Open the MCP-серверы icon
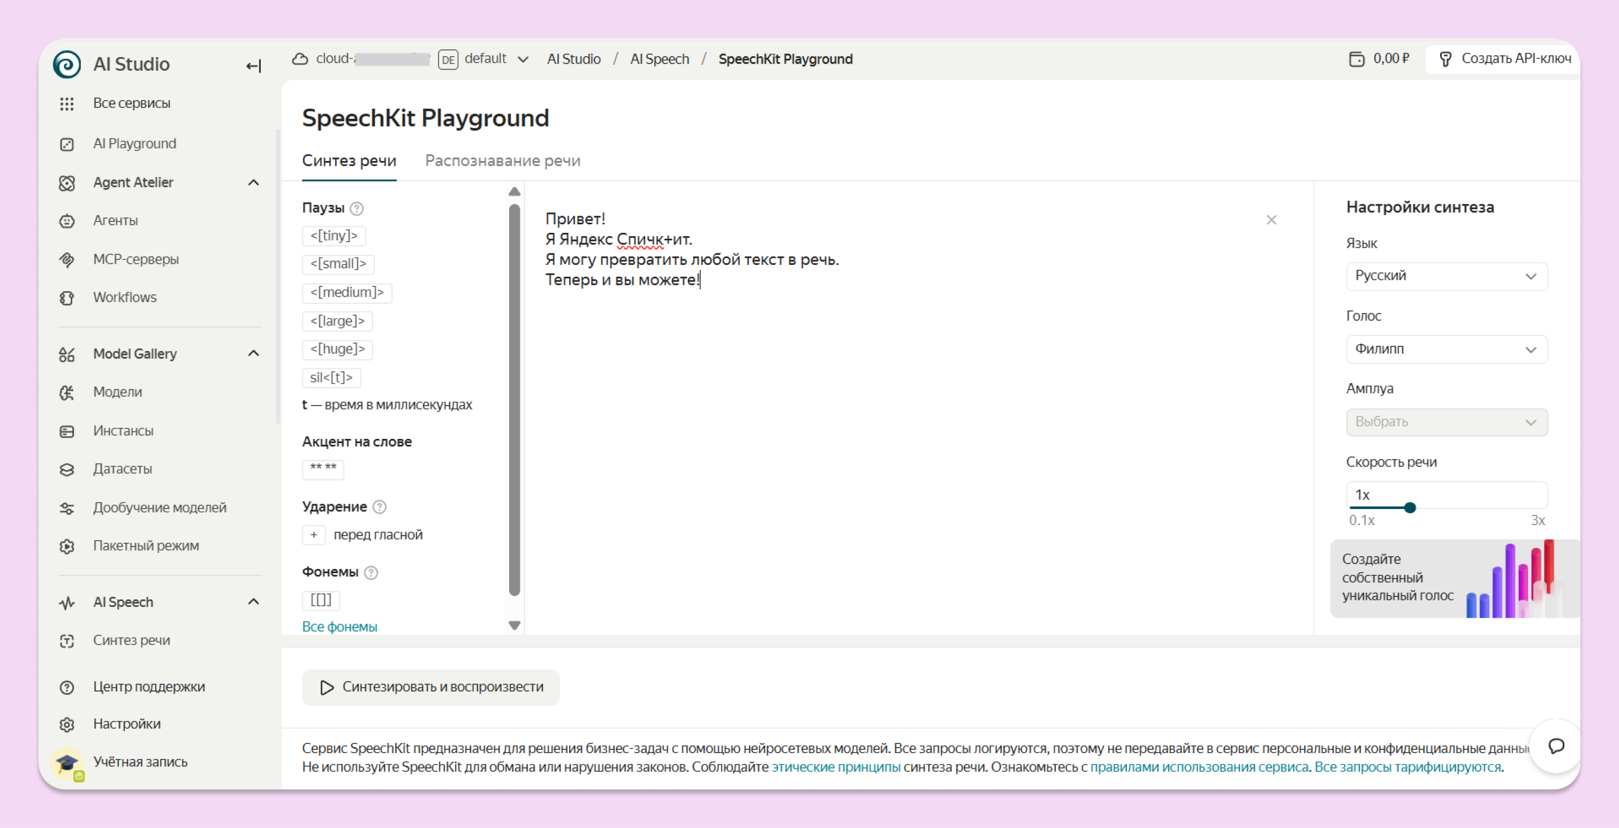This screenshot has width=1619, height=828. [x=66, y=260]
